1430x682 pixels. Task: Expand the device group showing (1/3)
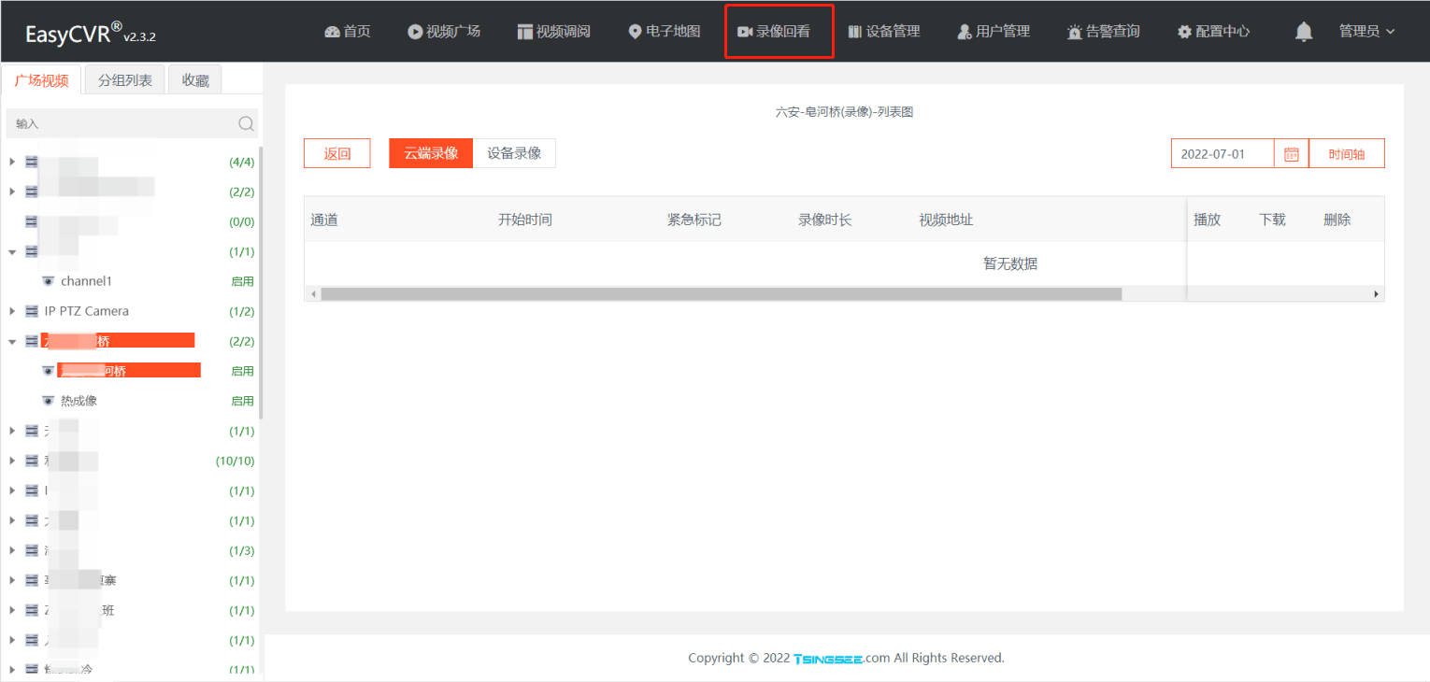[12, 550]
